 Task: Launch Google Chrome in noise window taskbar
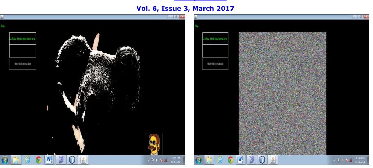click(230, 160)
